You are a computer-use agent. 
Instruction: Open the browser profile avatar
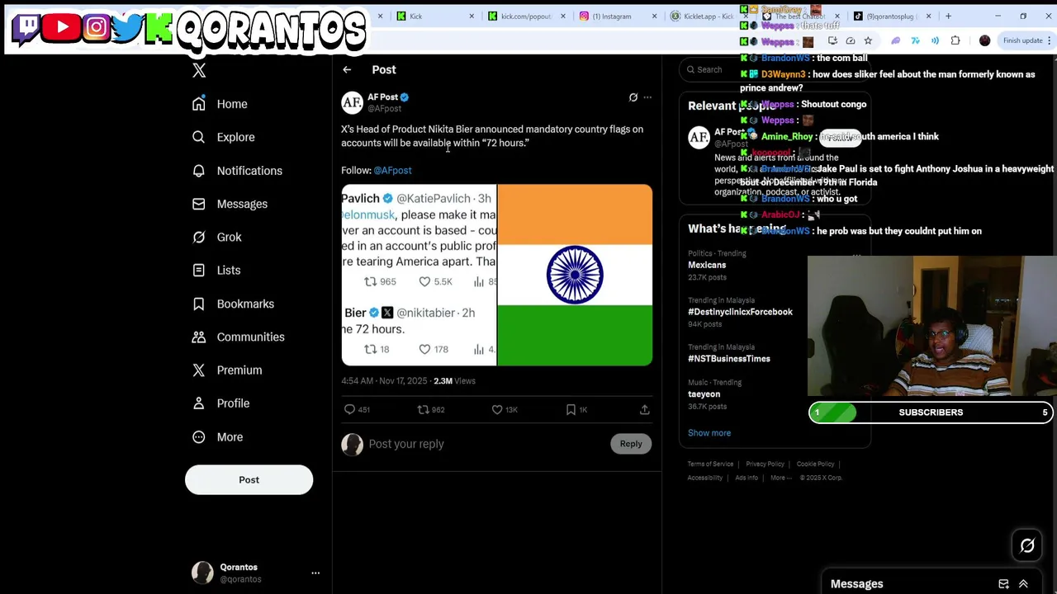point(984,40)
